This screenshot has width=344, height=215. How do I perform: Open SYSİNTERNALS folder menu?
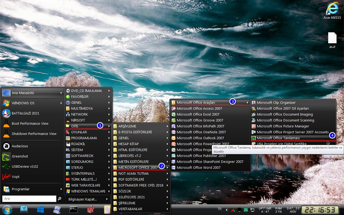88,173
